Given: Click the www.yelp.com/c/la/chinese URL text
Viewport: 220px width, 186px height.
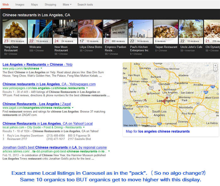Looking at the screenshot, I should tap(21, 68).
